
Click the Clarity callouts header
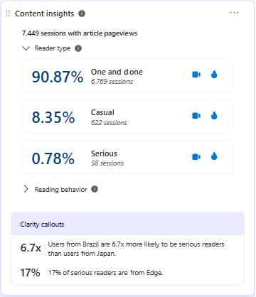point(127,224)
